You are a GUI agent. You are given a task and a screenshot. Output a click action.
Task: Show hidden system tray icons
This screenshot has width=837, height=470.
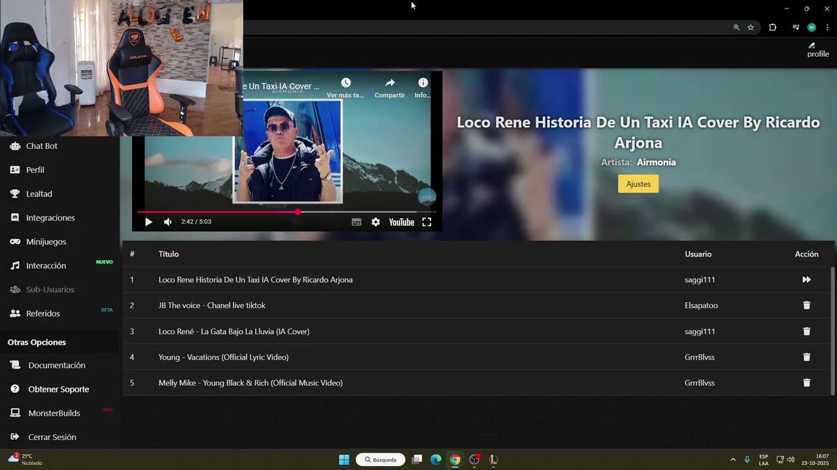click(732, 460)
